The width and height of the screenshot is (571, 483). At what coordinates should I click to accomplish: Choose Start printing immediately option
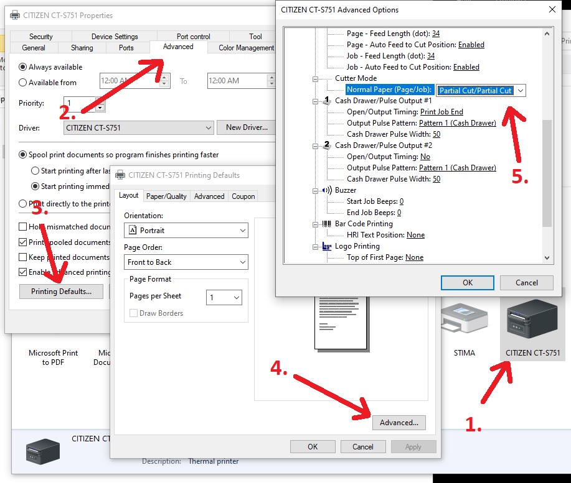[x=35, y=186]
